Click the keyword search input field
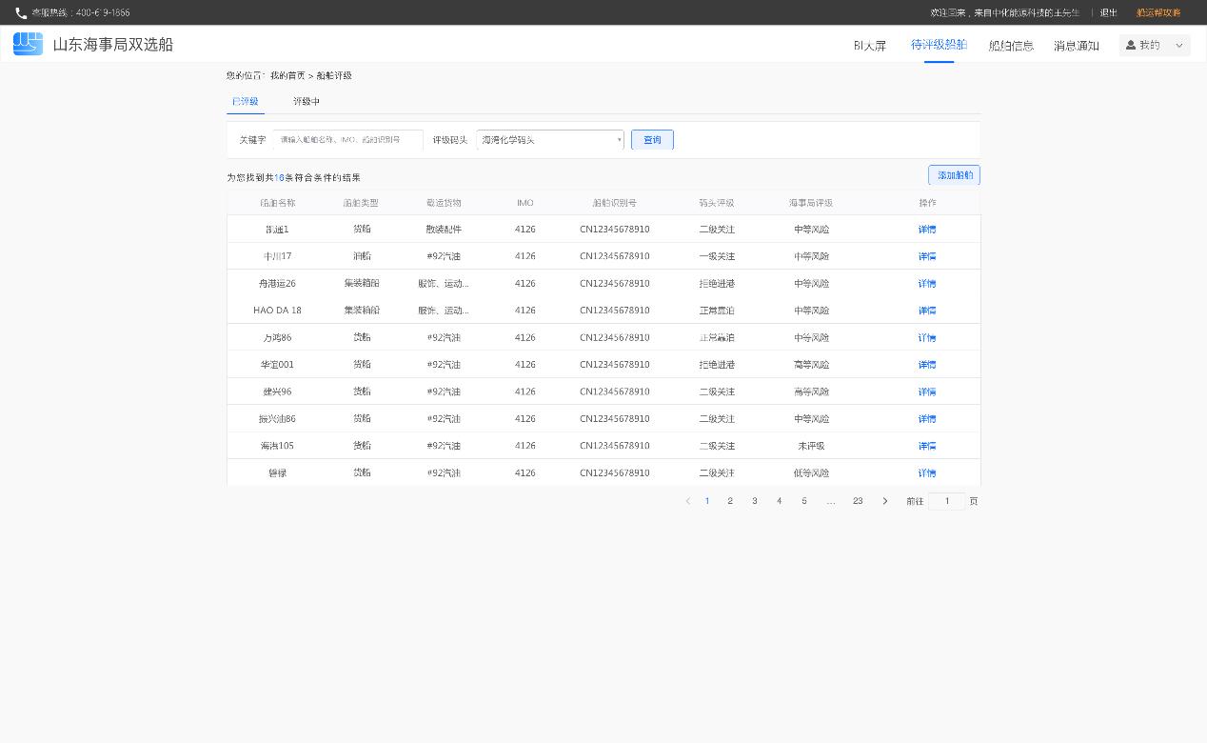 (x=347, y=140)
